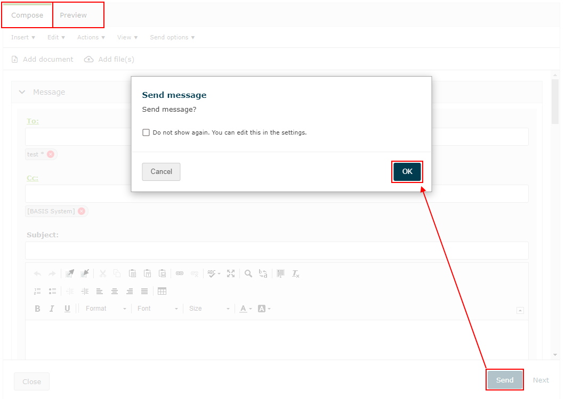This screenshot has height=399, width=565.
Task: Remove the 'test' recipient with its x icon
Action: click(x=51, y=154)
